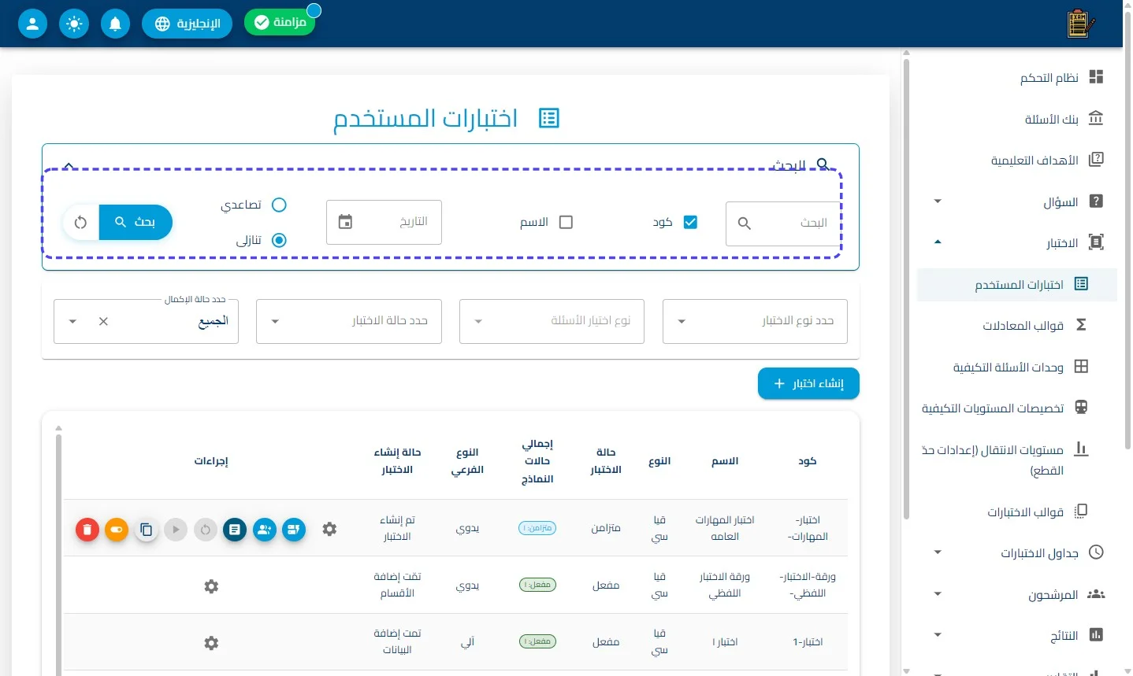
Task: Click the اختبار-1 code cell
Action: click(808, 642)
